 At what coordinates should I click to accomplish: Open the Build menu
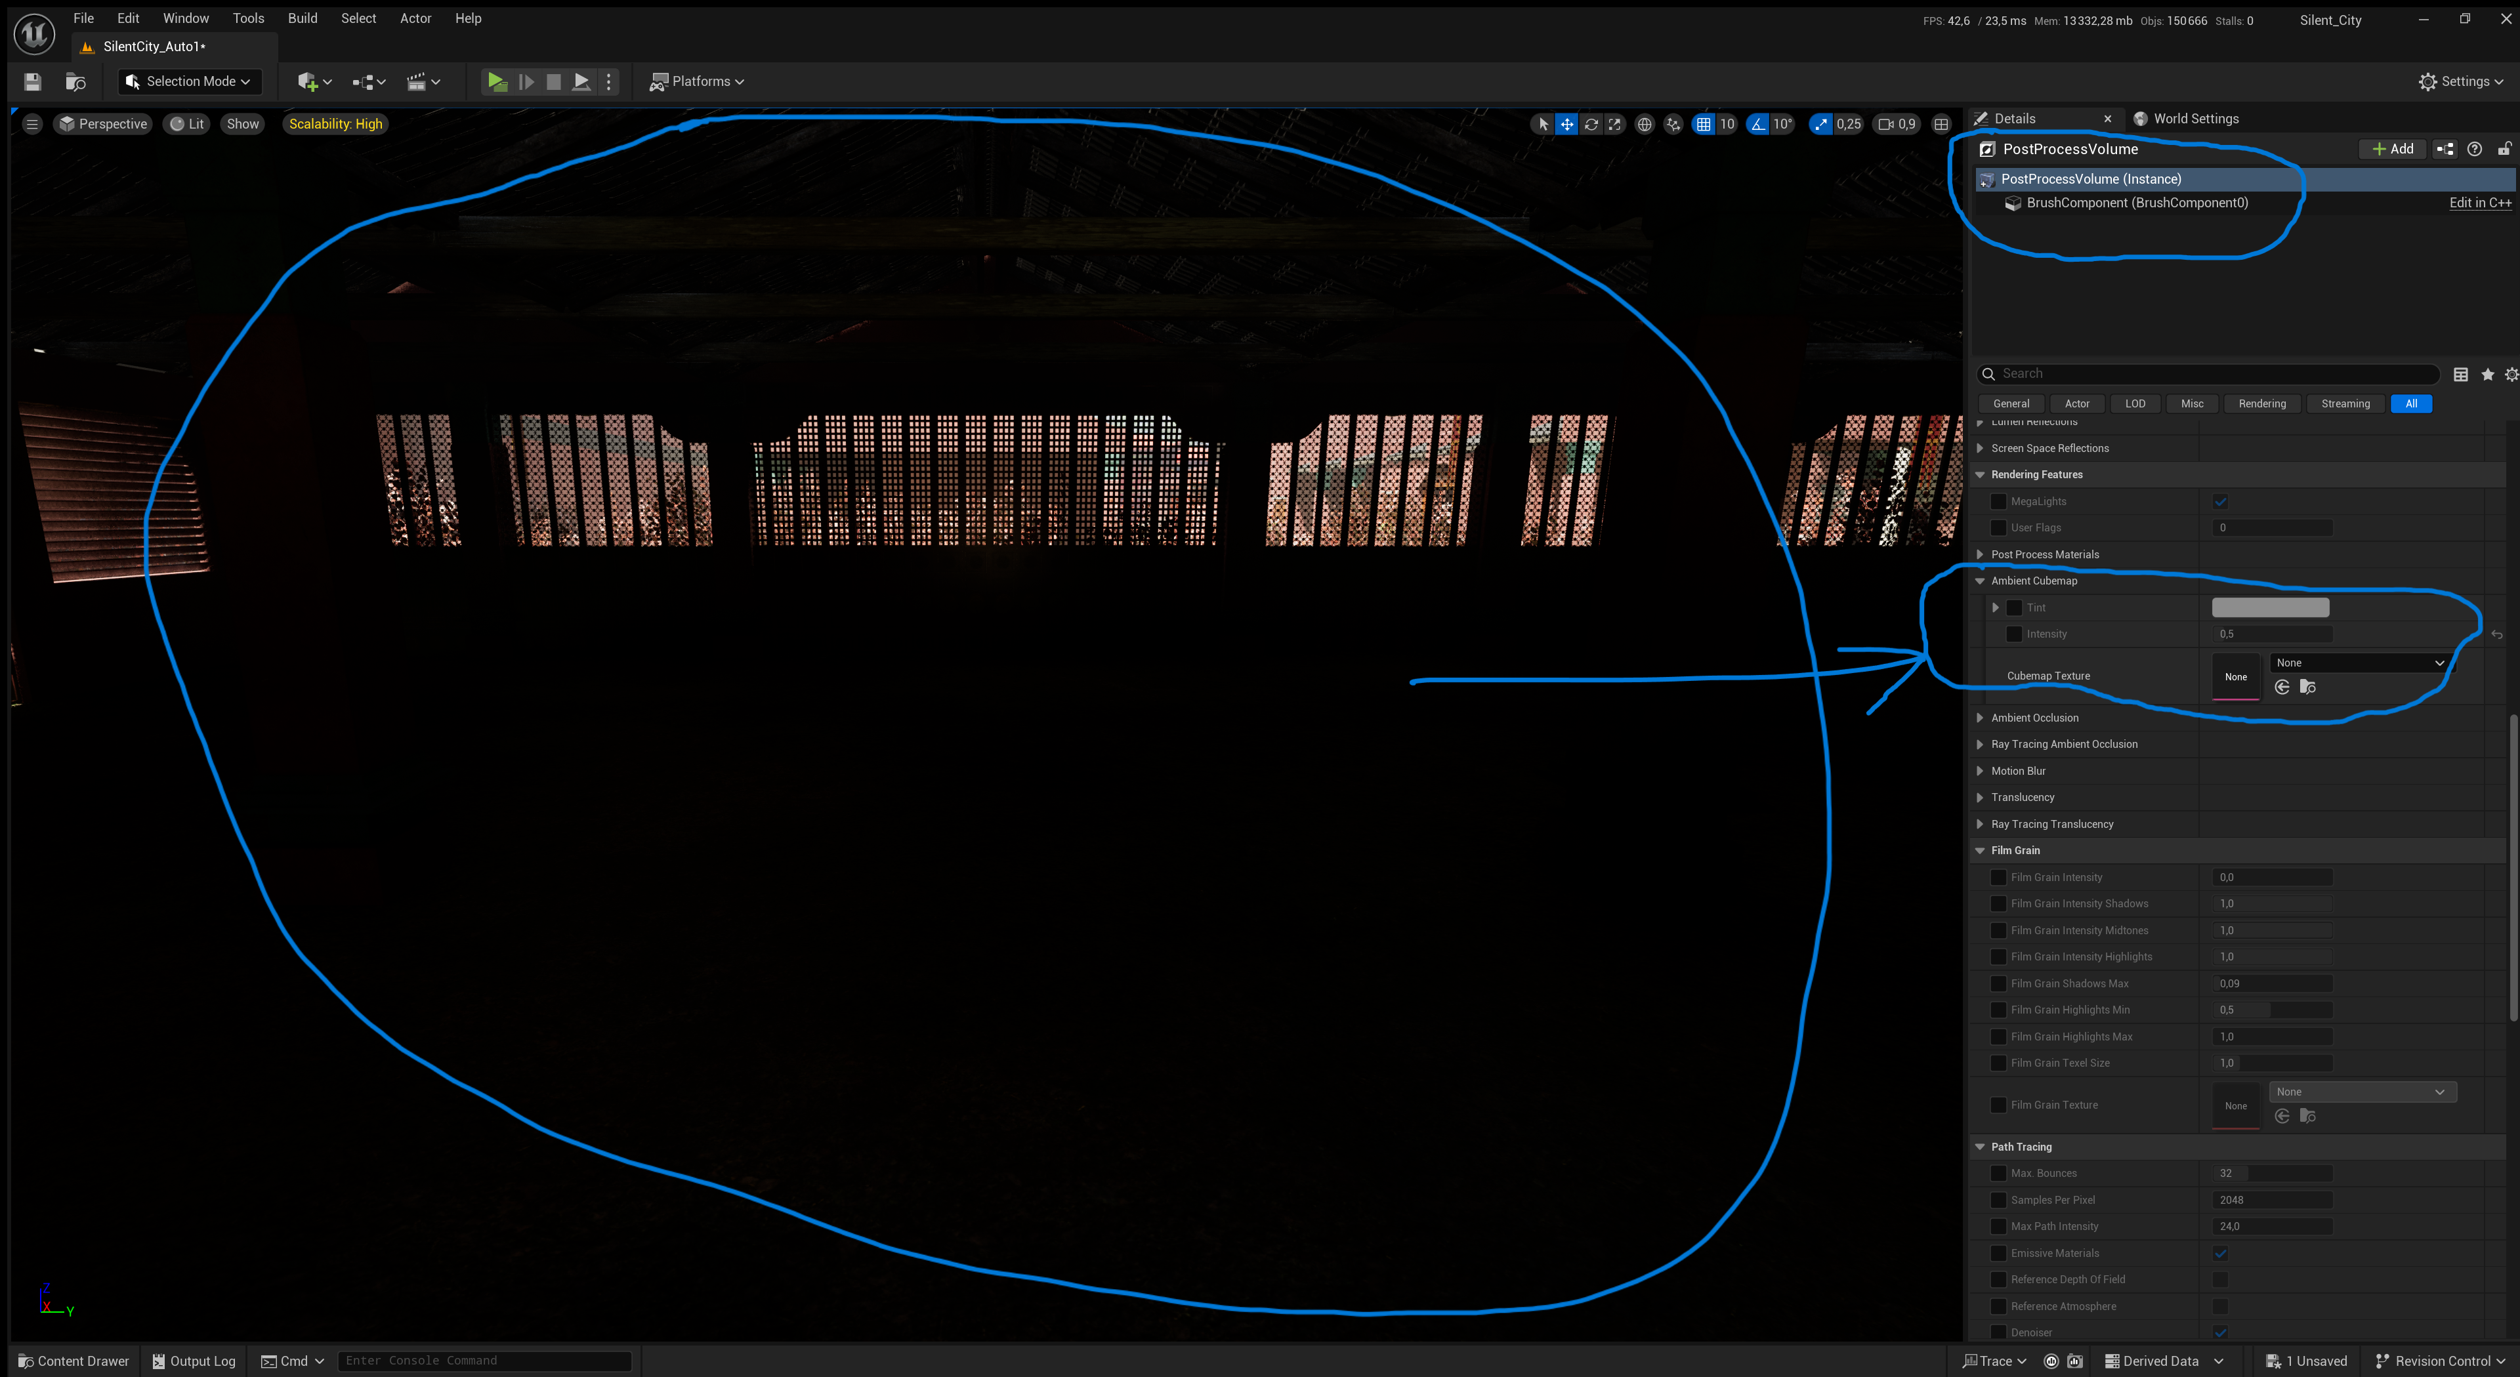(303, 18)
